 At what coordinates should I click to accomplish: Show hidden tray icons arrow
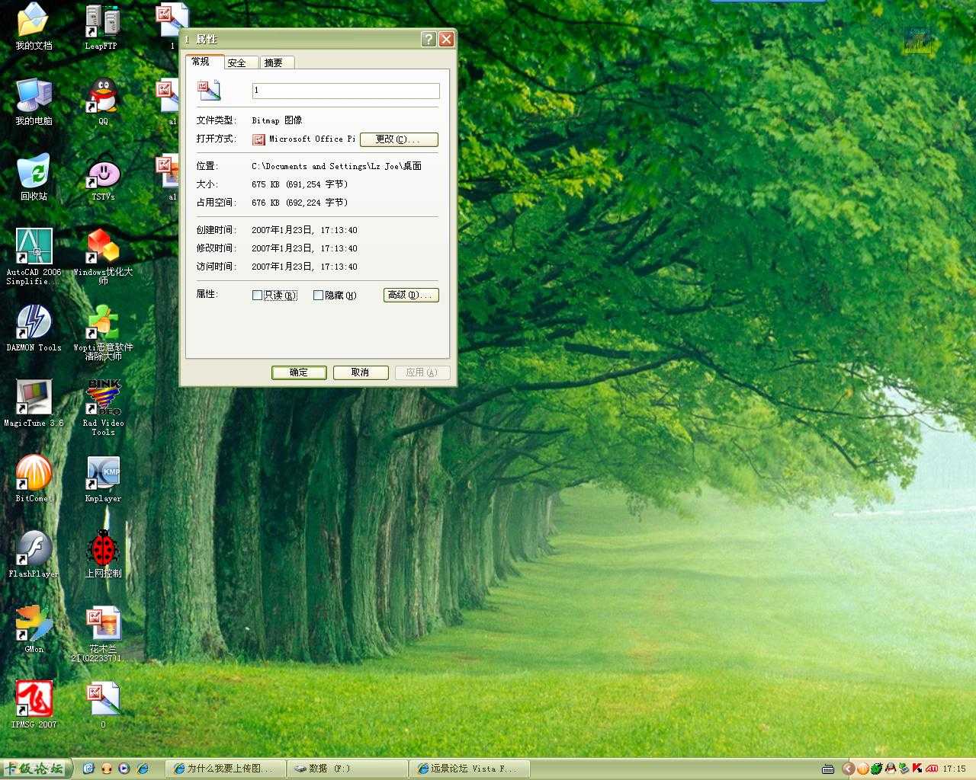tap(849, 769)
